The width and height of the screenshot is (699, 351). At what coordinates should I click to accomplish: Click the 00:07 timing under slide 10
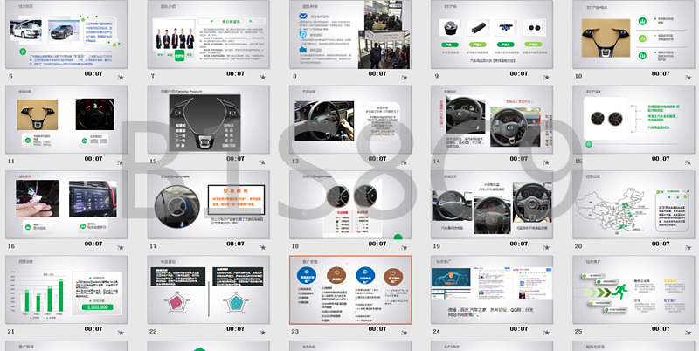tap(661, 73)
